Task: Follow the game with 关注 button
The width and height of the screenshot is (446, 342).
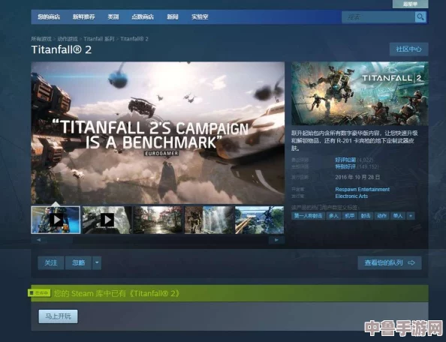Action: (x=51, y=262)
